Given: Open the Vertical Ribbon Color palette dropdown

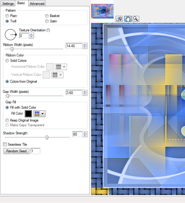Looking at the screenshot, I should 57,75.
